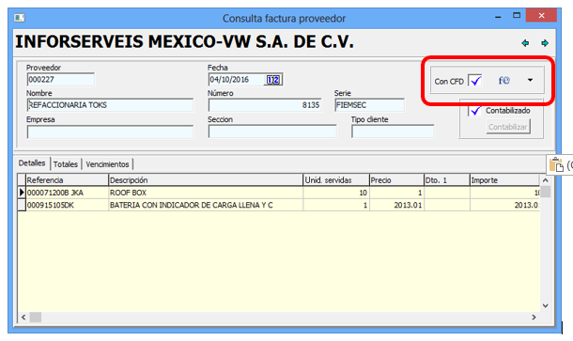Click the Contabilizar button

tap(508, 127)
